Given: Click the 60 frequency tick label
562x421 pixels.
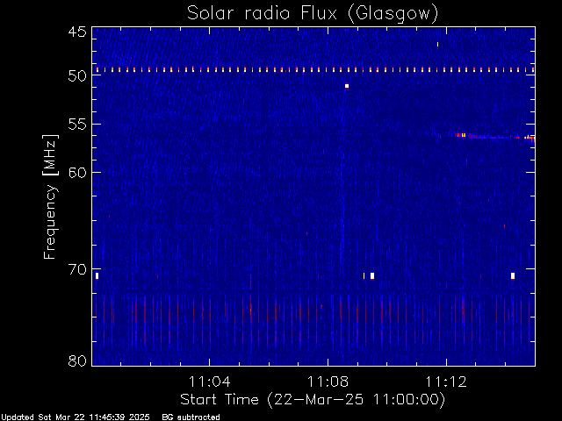Looking at the screenshot, I should tap(77, 173).
